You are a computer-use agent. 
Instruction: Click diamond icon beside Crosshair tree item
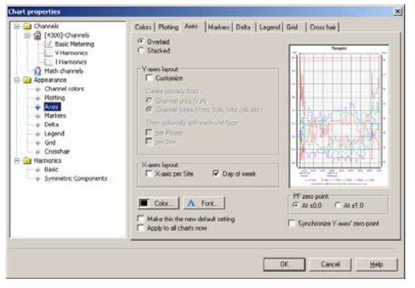click(38, 152)
